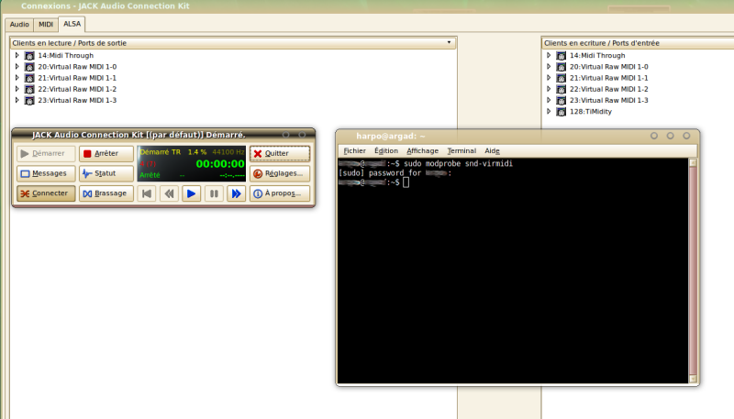Click the input ports column header
Image resolution: width=734 pixels, height=419 pixels.
pyautogui.click(x=638, y=43)
